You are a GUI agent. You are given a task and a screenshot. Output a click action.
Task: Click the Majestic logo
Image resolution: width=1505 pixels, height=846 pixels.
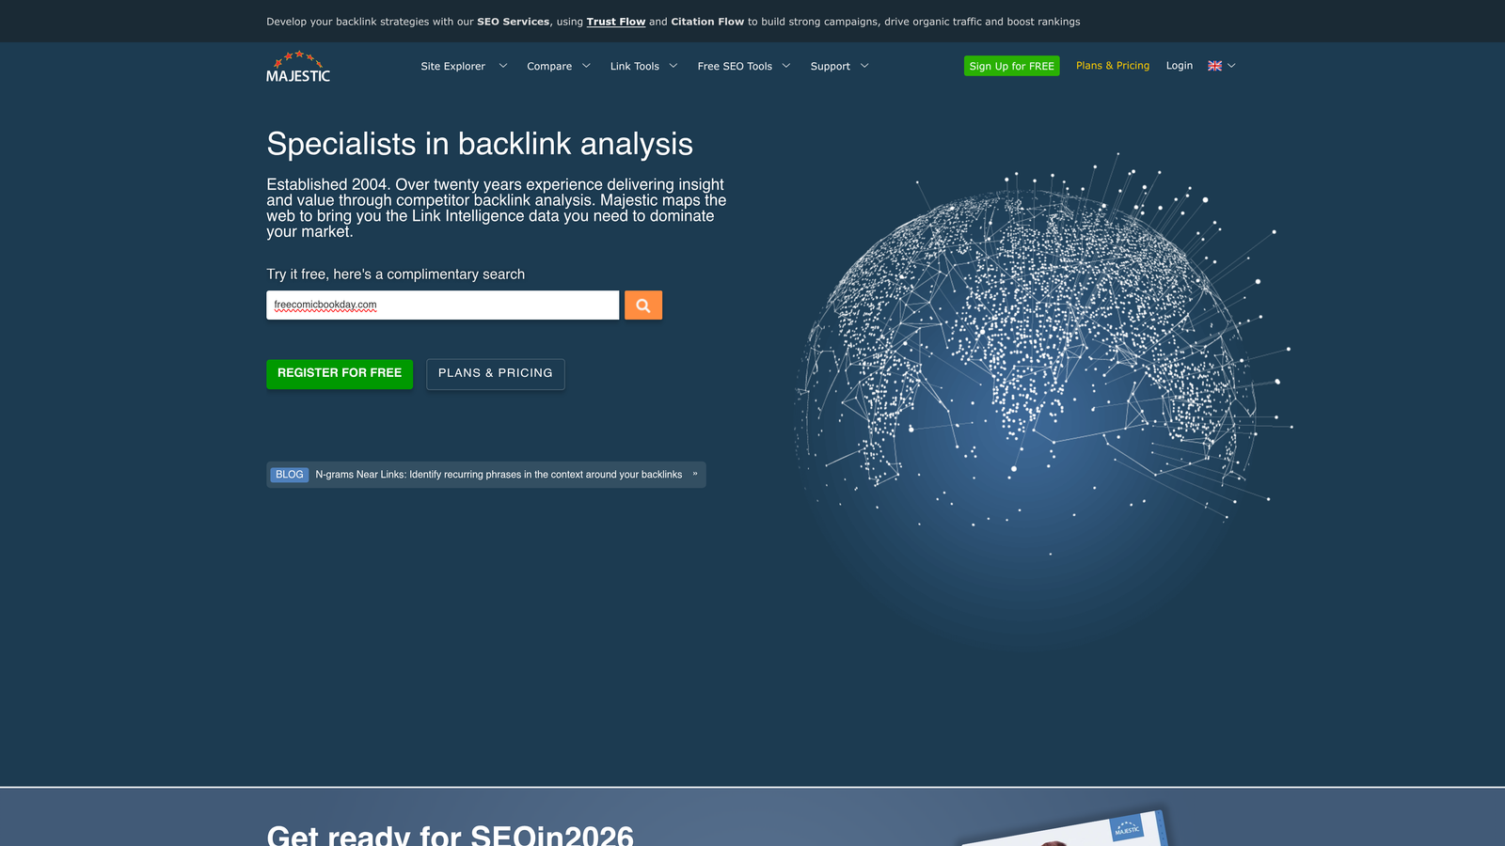point(298,67)
